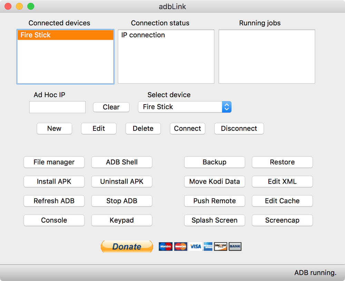Viewport: 345px width, 281px height.
Task: Click the Bank payment icon
Action: coord(235,246)
